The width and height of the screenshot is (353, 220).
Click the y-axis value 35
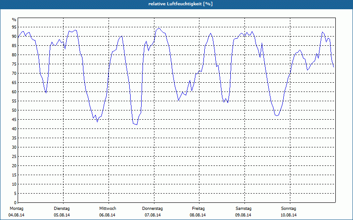[14, 138]
